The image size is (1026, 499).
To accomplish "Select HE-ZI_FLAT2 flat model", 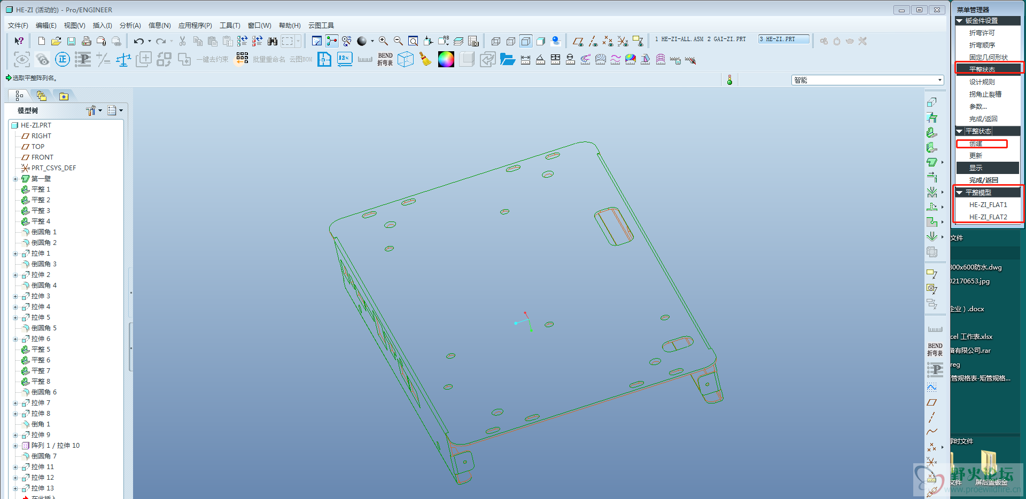I will (989, 217).
